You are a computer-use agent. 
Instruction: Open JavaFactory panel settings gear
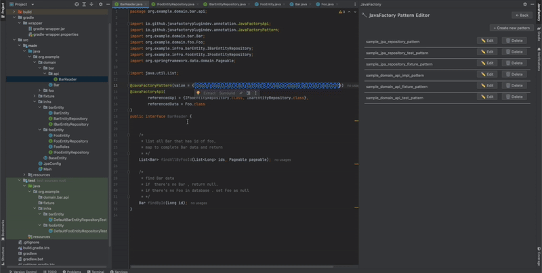[x=525, y=4]
